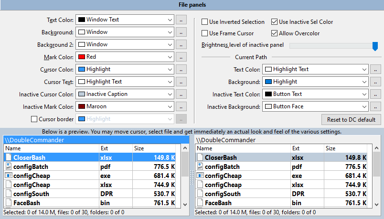Expand the Cursor Color dropdown
384x219 pixels.
170,70
